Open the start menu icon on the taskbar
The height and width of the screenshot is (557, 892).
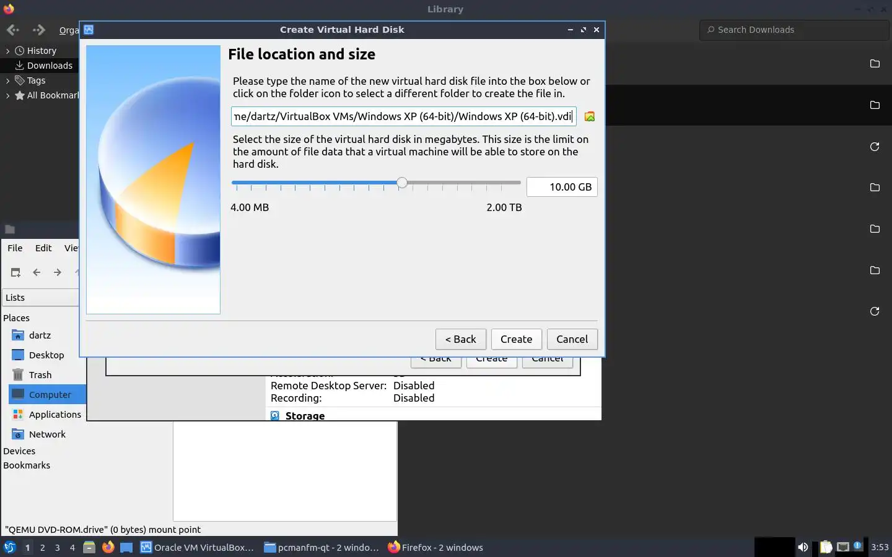point(9,547)
